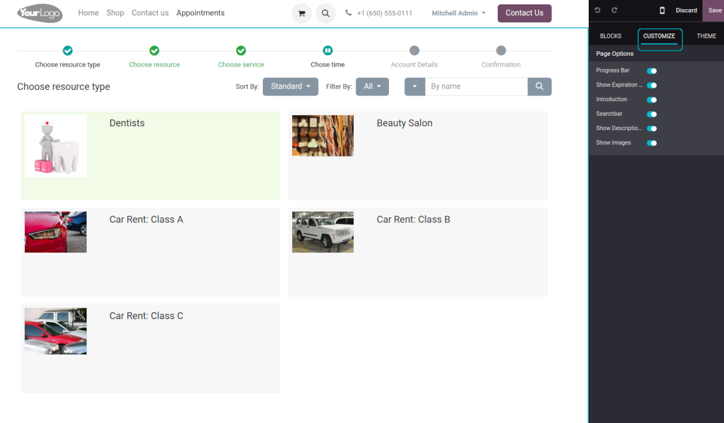Image resolution: width=724 pixels, height=423 pixels.
Task: Click search button beside By name field
Action: pos(539,87)
